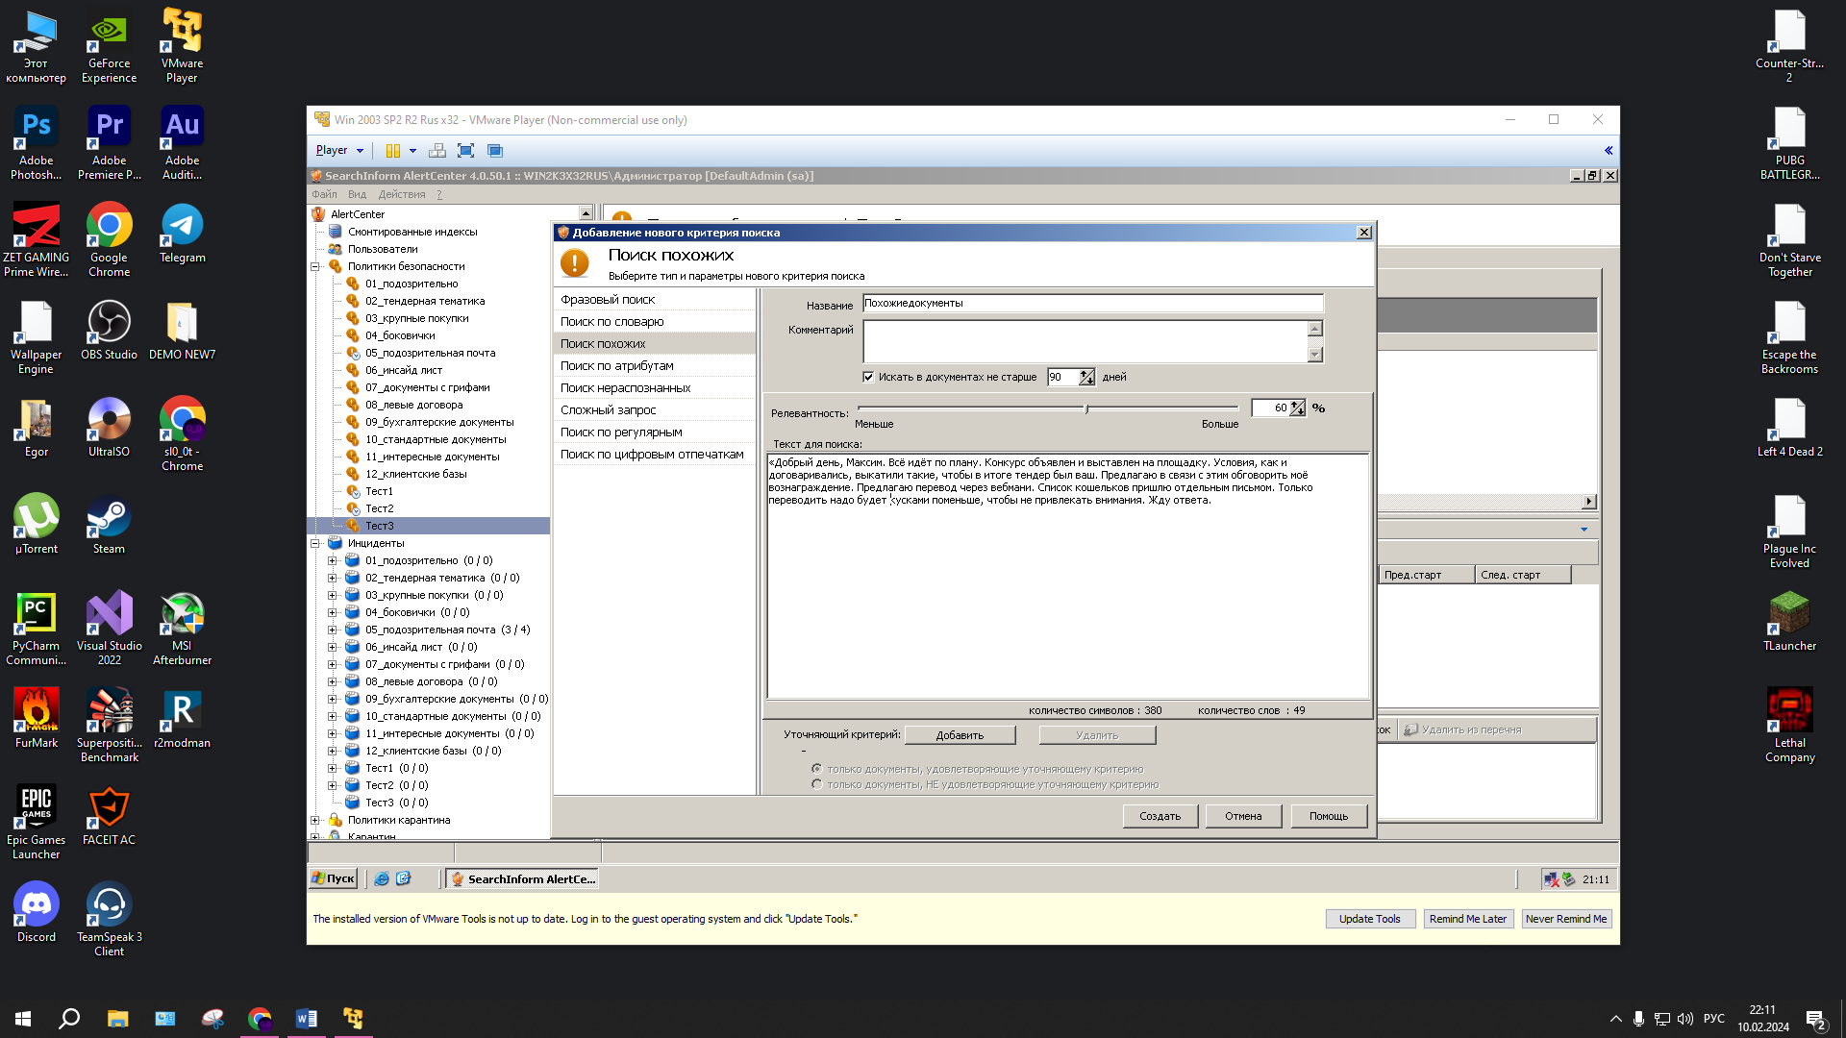
Task: Open FACEIT AC desktop shortcut
Action: [109, 816]
